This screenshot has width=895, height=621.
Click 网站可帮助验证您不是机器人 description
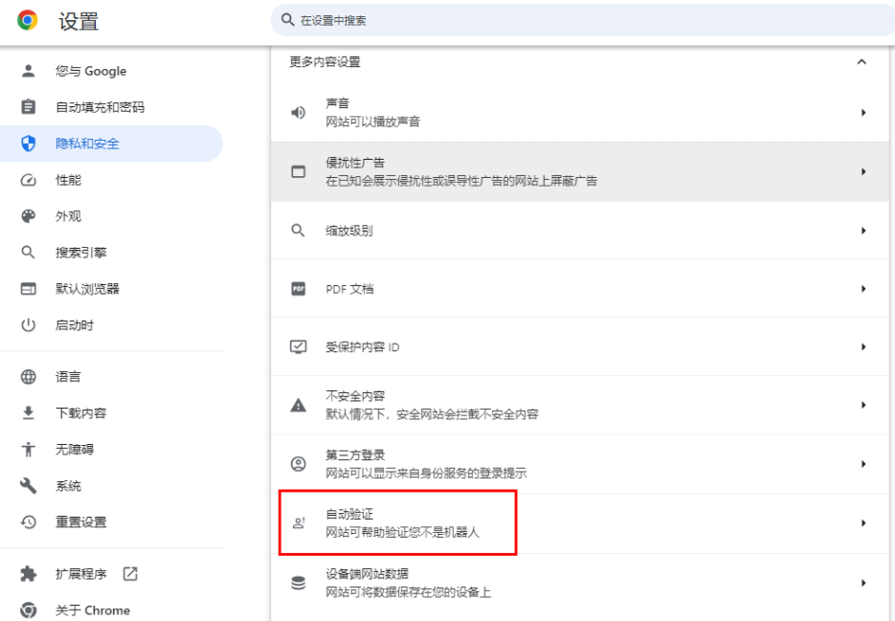coord(402,532)
